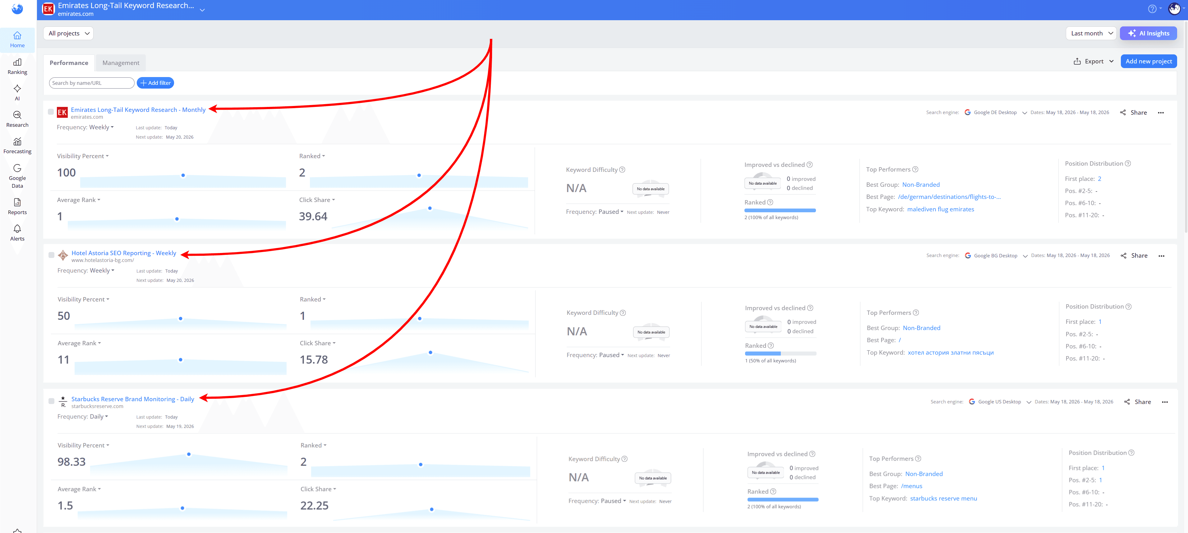Image resolution: width=1188 pixels, height=533 pixels.
Task: Click the Ranked help icon in Hotel Astoria card
Action: pyautogui.click(x=771, y=345)
